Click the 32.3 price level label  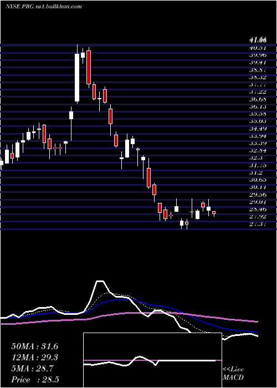[x=255, y=158]
